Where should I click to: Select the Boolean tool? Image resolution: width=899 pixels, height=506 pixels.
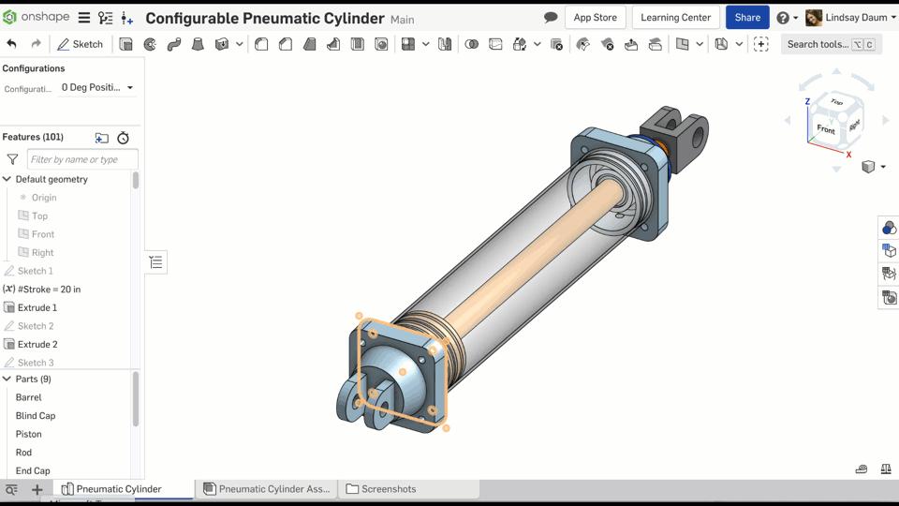coord(471,44)
